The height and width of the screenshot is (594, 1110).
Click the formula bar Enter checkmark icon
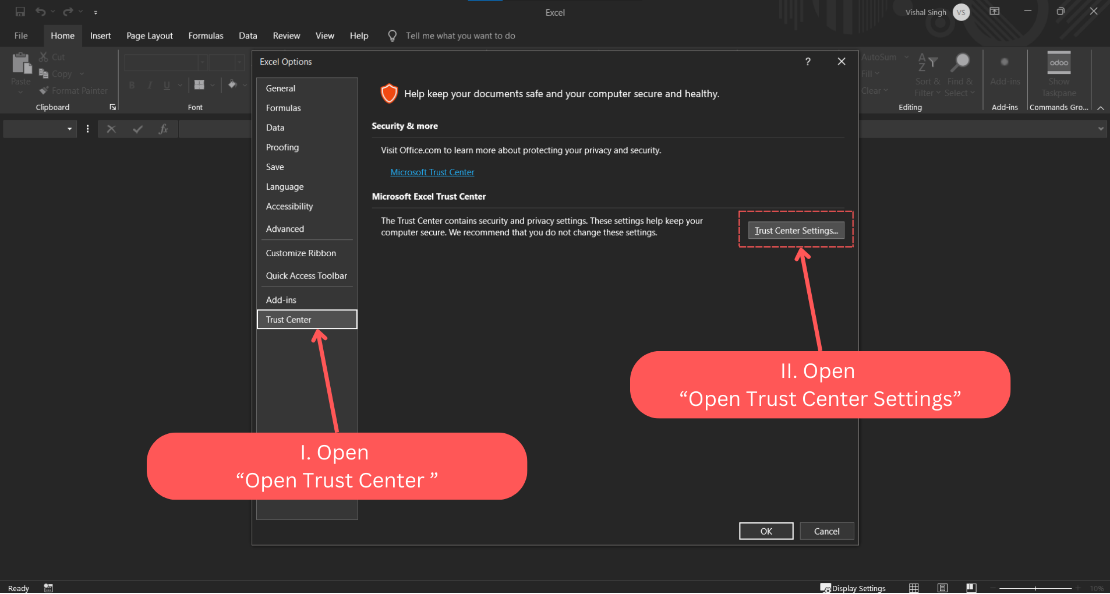(137, 129)
